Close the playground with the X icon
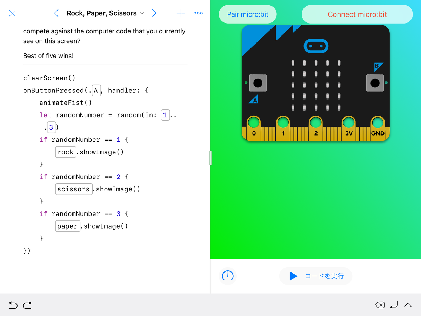This screenshot has height=316, width=421. (12, 13)
